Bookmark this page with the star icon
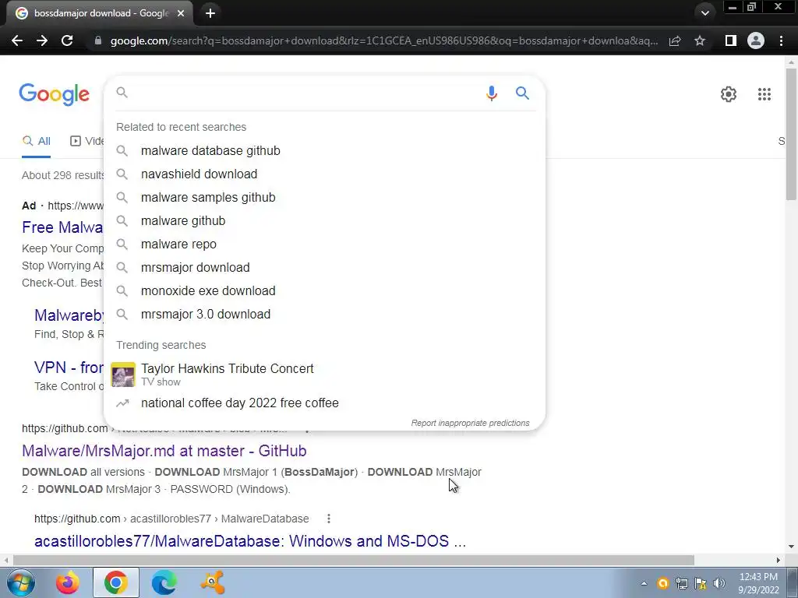This screenshot has height=598, width=798. (x=700, y=40)
